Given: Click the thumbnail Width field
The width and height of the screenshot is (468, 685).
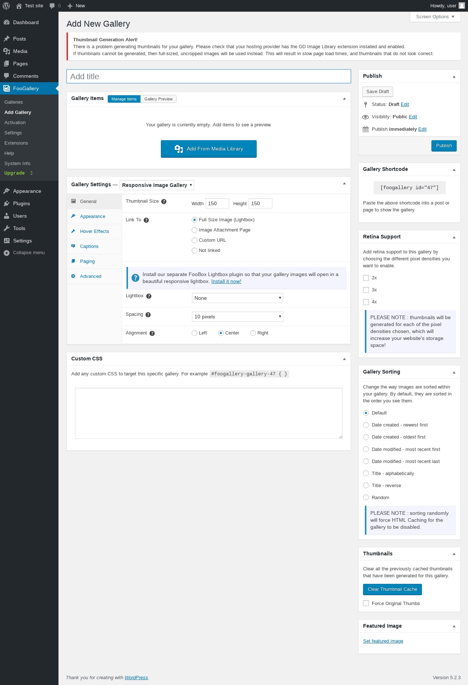Looking at the screenshot, I should coord(217,203).
